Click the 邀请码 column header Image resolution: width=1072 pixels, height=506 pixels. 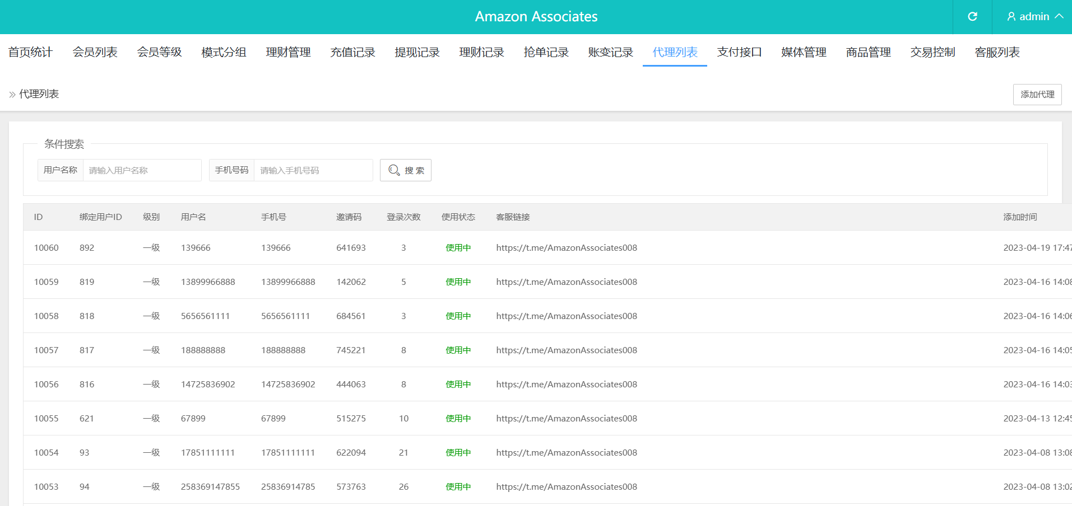pos(349,217)
